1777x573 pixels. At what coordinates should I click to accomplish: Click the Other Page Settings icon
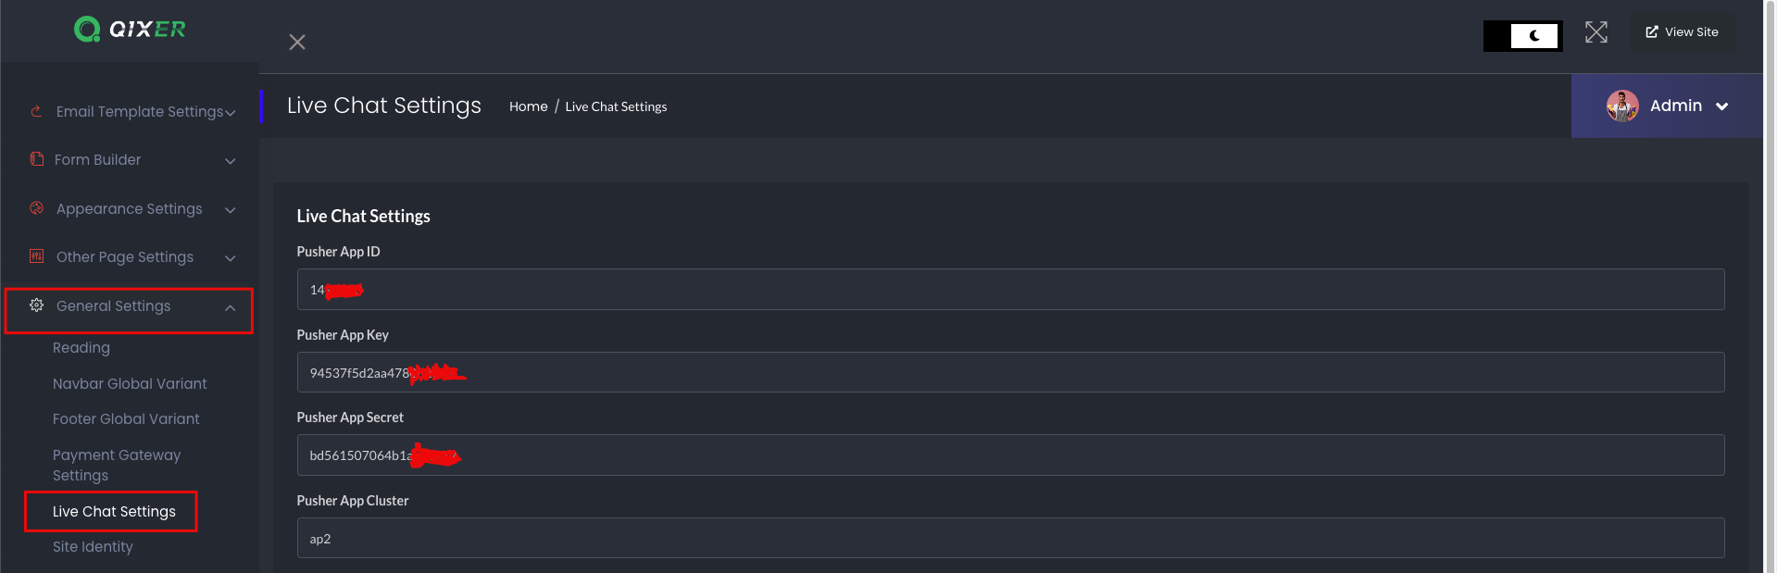pyautogui.click(x=37, y=256)
